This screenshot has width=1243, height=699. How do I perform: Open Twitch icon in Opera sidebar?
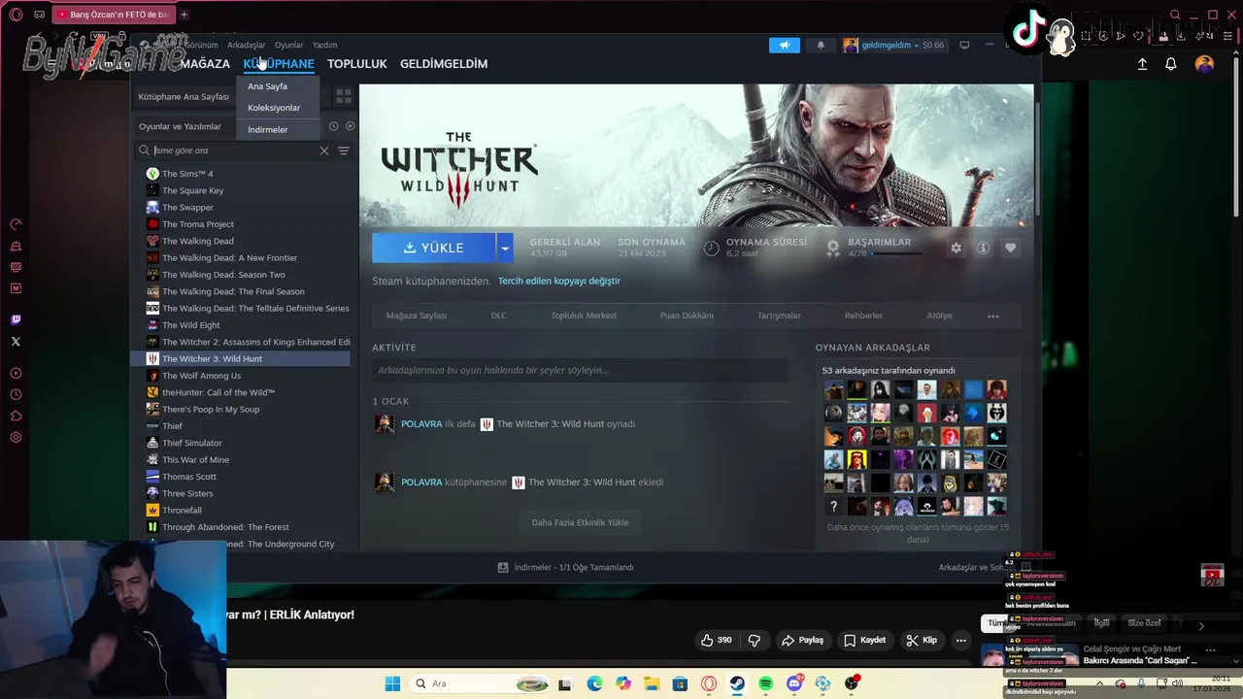pos(16,319)
